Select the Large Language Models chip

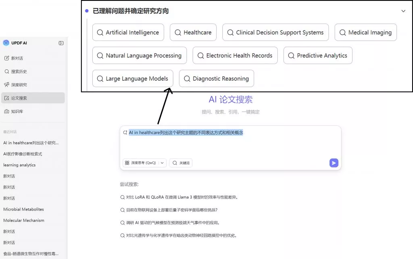tap(132, 78)
